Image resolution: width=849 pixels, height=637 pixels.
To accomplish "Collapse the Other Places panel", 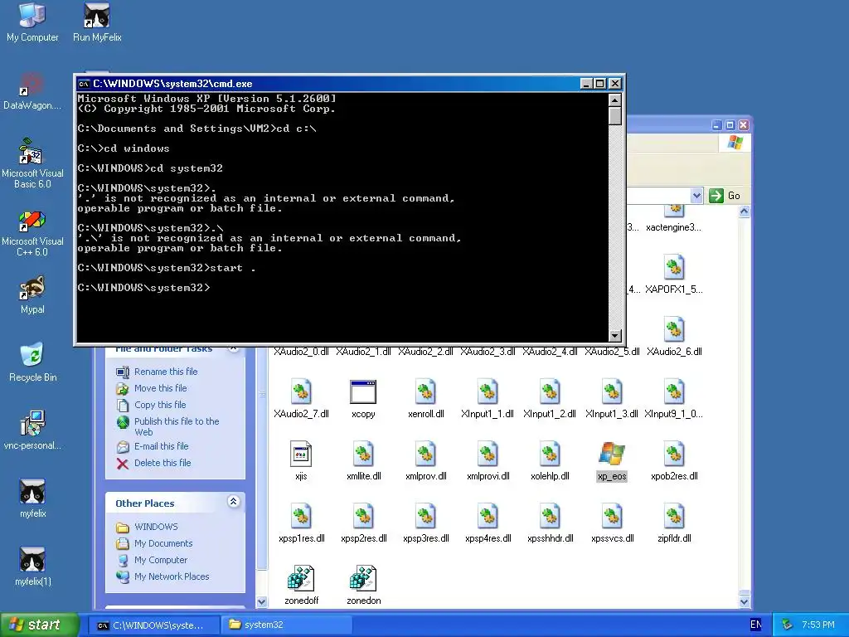I will pyautogui.click(x=233, y=502).
